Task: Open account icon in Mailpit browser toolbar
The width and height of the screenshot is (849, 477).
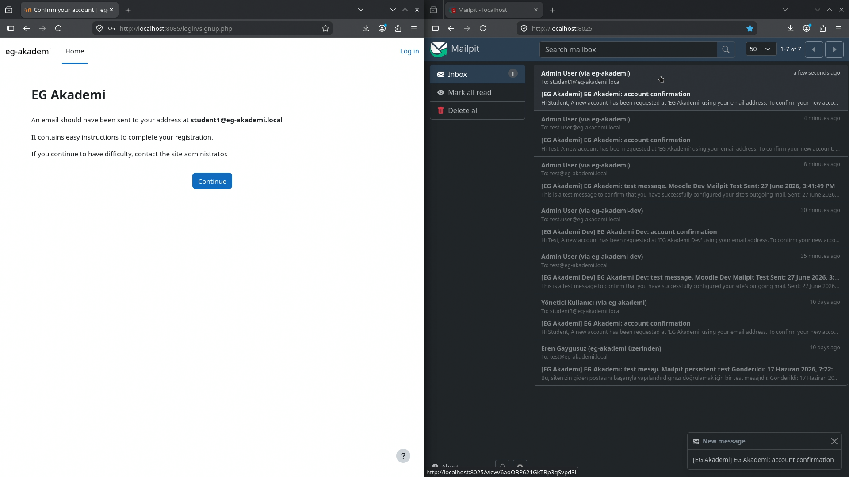Action: click(807, 28)
